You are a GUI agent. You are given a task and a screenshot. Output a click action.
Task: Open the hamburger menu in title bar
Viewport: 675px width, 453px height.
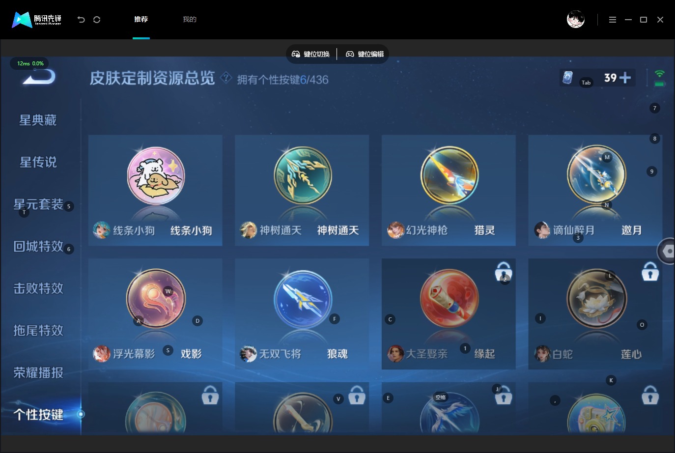point(612,20)
